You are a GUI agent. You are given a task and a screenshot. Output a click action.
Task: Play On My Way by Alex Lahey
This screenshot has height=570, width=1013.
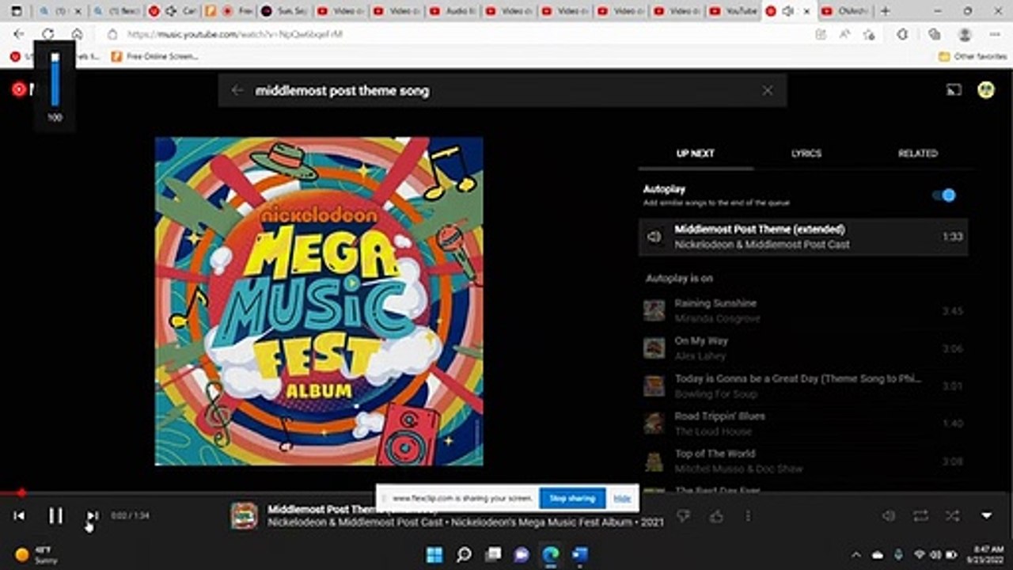(803, 348)
